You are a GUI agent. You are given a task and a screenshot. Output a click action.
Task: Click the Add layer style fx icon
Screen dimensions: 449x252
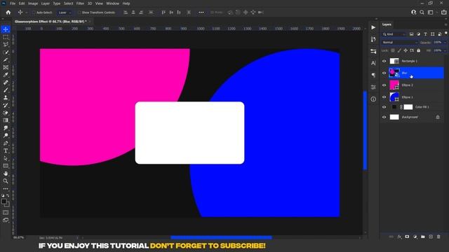click(x=399, y=237)
